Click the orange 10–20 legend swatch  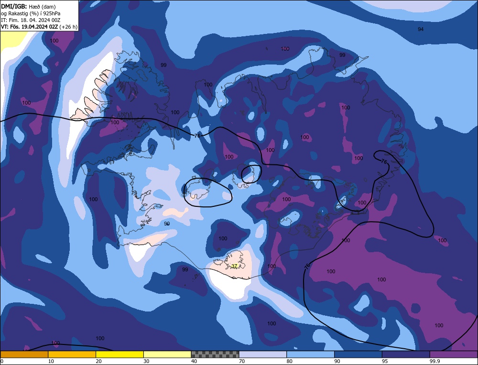tap(72, 354)
